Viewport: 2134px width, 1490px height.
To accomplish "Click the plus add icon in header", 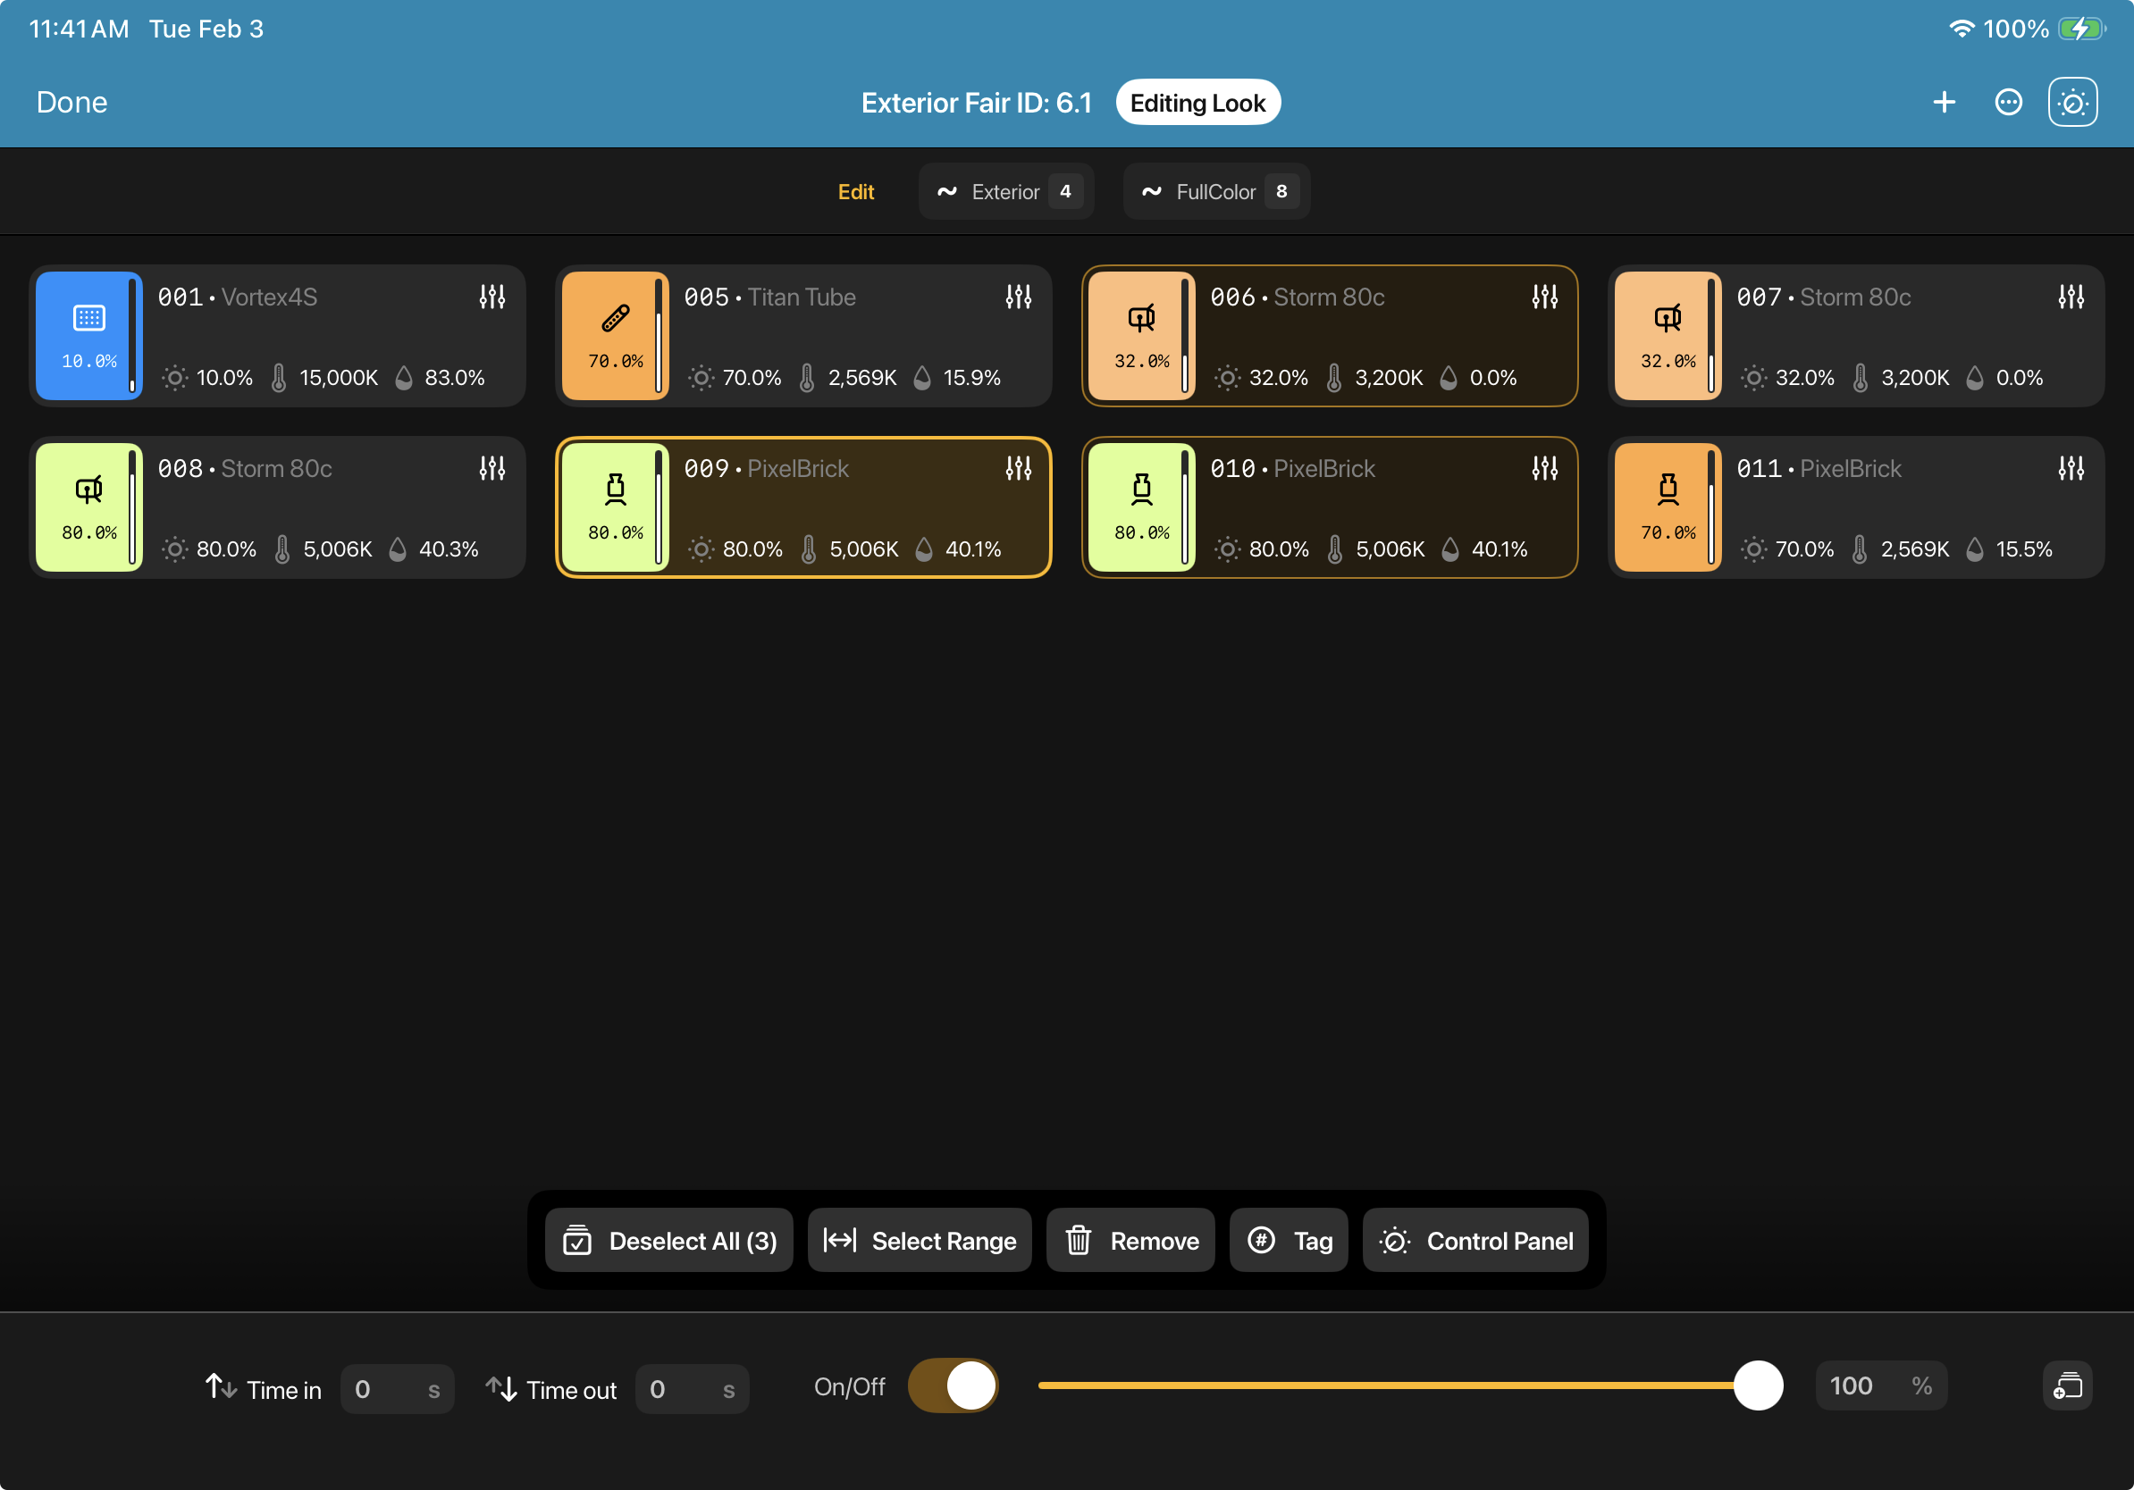I will pos(1944,102).
